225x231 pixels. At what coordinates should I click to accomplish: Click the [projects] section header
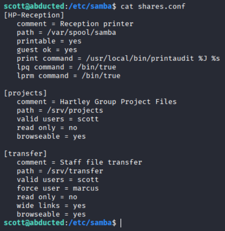pyautogui.click(x=25, y=93)
